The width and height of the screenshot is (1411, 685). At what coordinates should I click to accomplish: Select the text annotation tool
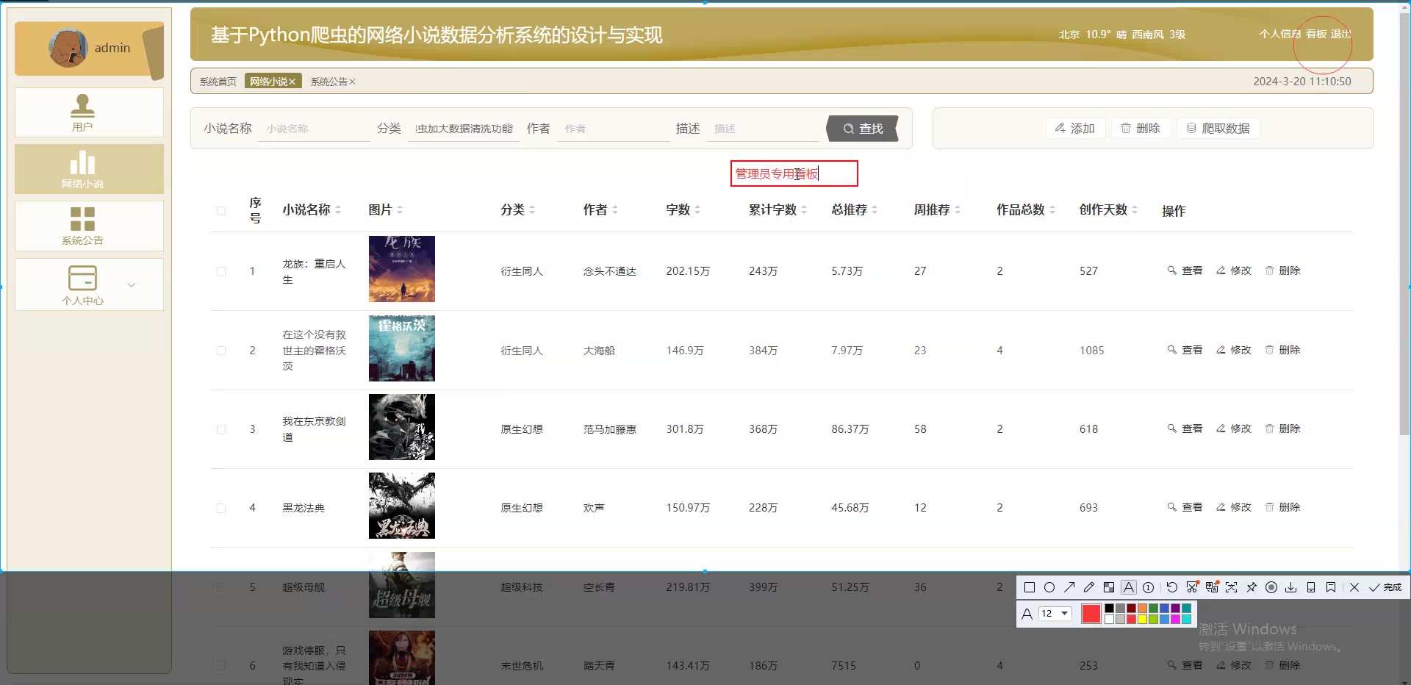[1129, 587]
